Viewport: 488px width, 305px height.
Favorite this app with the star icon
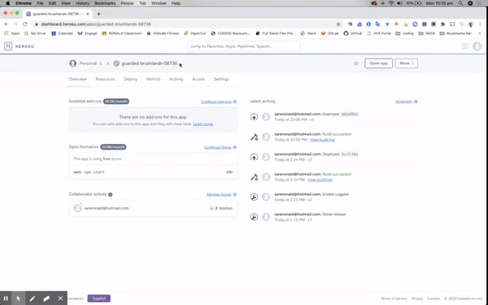click(356, 63)
